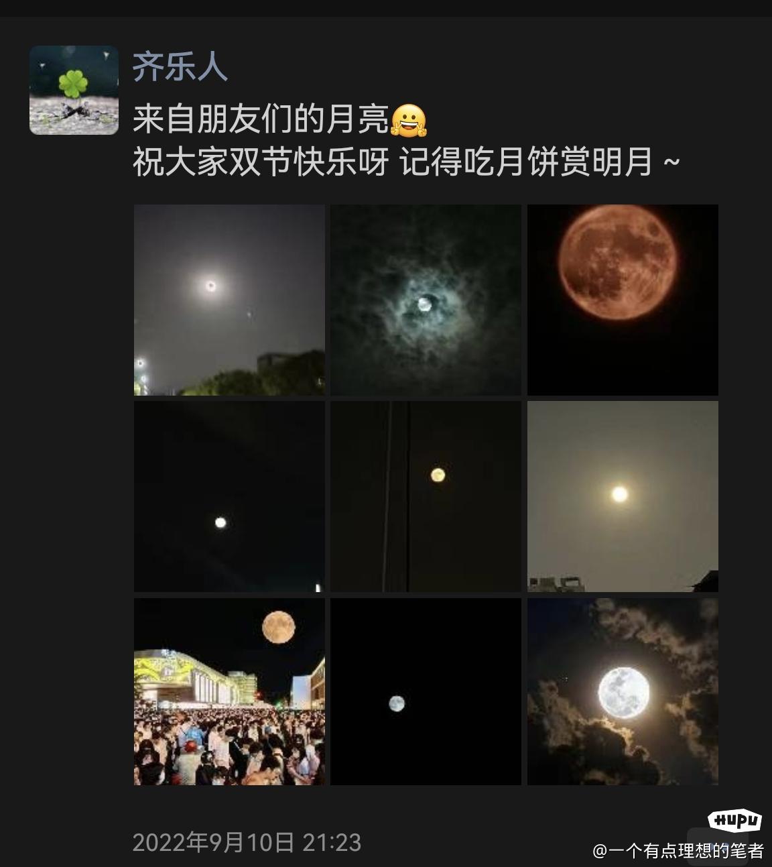
Task: Open the bright moon among clouds photo
Action: [623, 691]
